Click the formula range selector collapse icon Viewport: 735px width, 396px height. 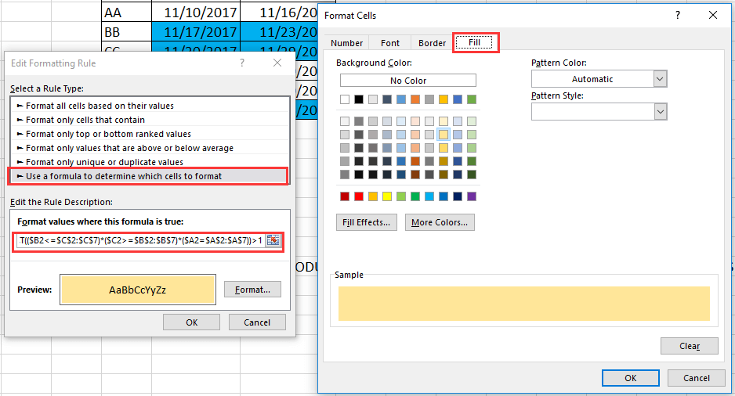click(x=273, y=241)
